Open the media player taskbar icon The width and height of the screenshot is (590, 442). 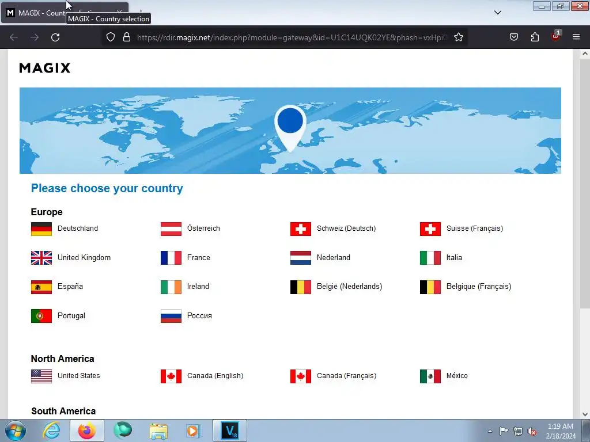point(194,430)
